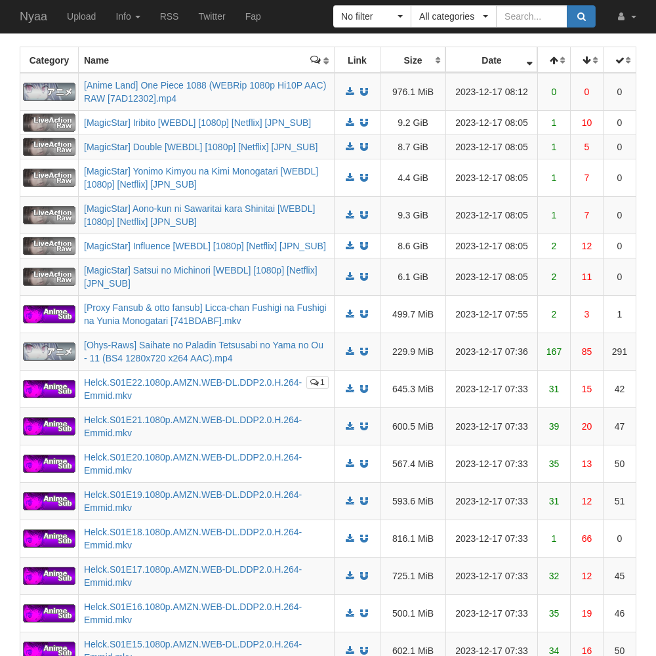This screenshot has height=656, width=656.
Task: Open magnet link for MagicStar Iribito
Action: pyautogui.click(x=364, y=123)
